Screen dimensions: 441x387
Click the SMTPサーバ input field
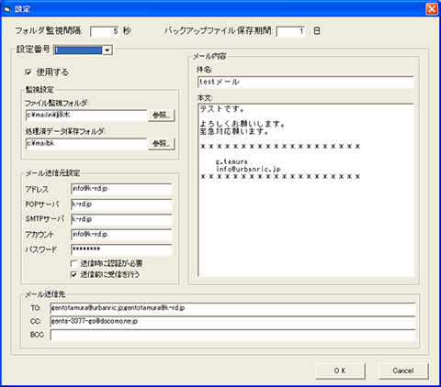tap(121, 219)
